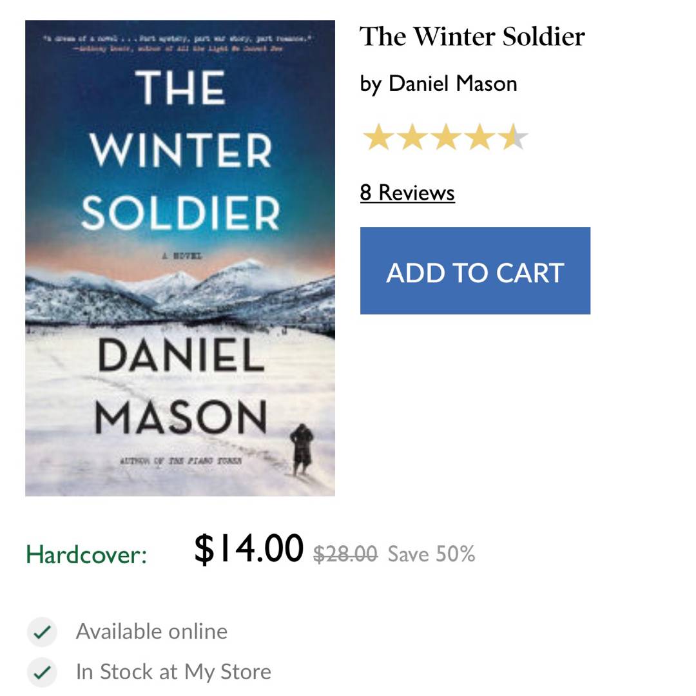The image size is (696, 696).
Task: Click the fourth rating star
Action: [479, 138]
